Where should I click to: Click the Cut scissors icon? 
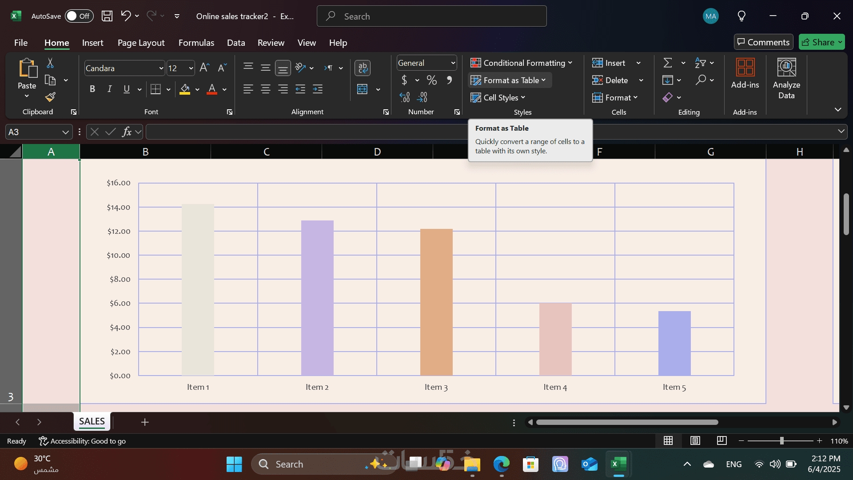(x=50, y=63)
